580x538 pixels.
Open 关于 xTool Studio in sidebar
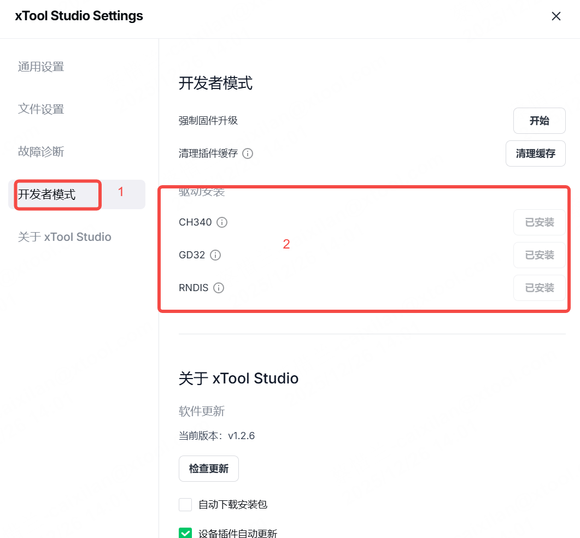pyautogui.click(x=65, y=237)
